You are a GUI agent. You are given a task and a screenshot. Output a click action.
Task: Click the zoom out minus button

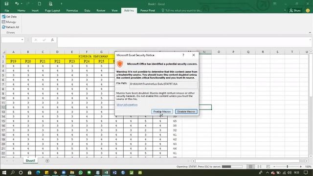[274, 166]
